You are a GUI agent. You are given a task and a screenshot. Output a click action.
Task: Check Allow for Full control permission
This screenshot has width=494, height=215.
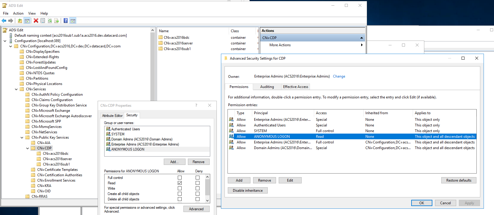(180, 178)
